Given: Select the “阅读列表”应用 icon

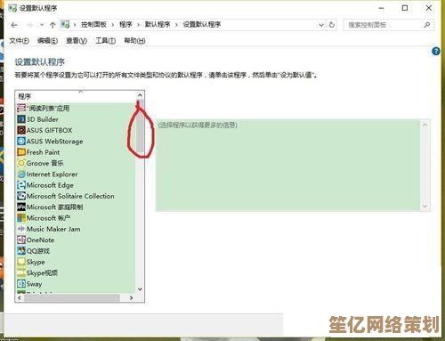Looking at the screenshot, I should 21,109.
